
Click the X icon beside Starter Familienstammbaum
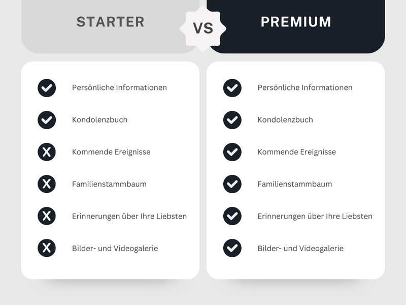47,184
